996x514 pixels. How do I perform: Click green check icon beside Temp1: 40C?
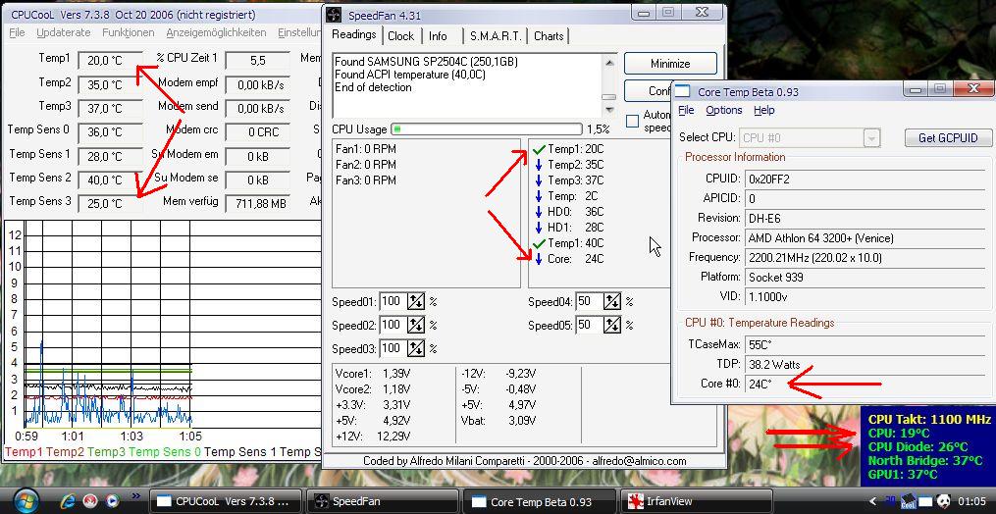(540, 243)
